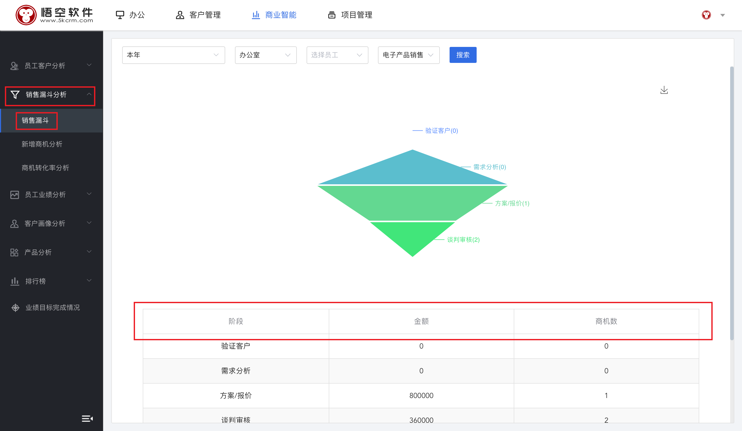This screenshot has height=431, width=742.
Task: Select the 销售漏斗 submenu item
Action: pos(52,120)
